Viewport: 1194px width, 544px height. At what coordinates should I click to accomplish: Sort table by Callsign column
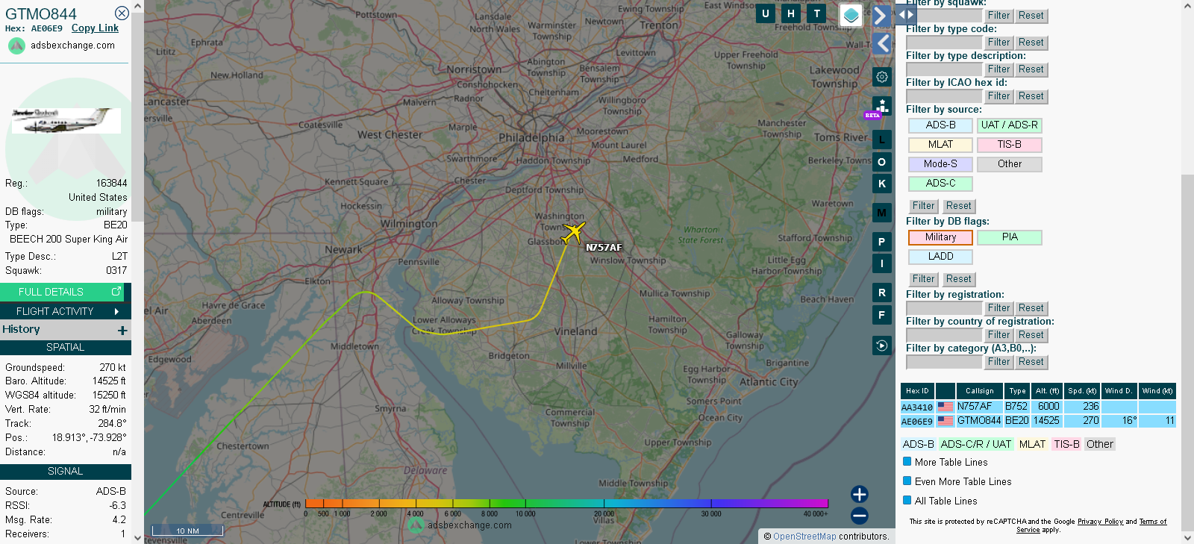click(980, 391)
